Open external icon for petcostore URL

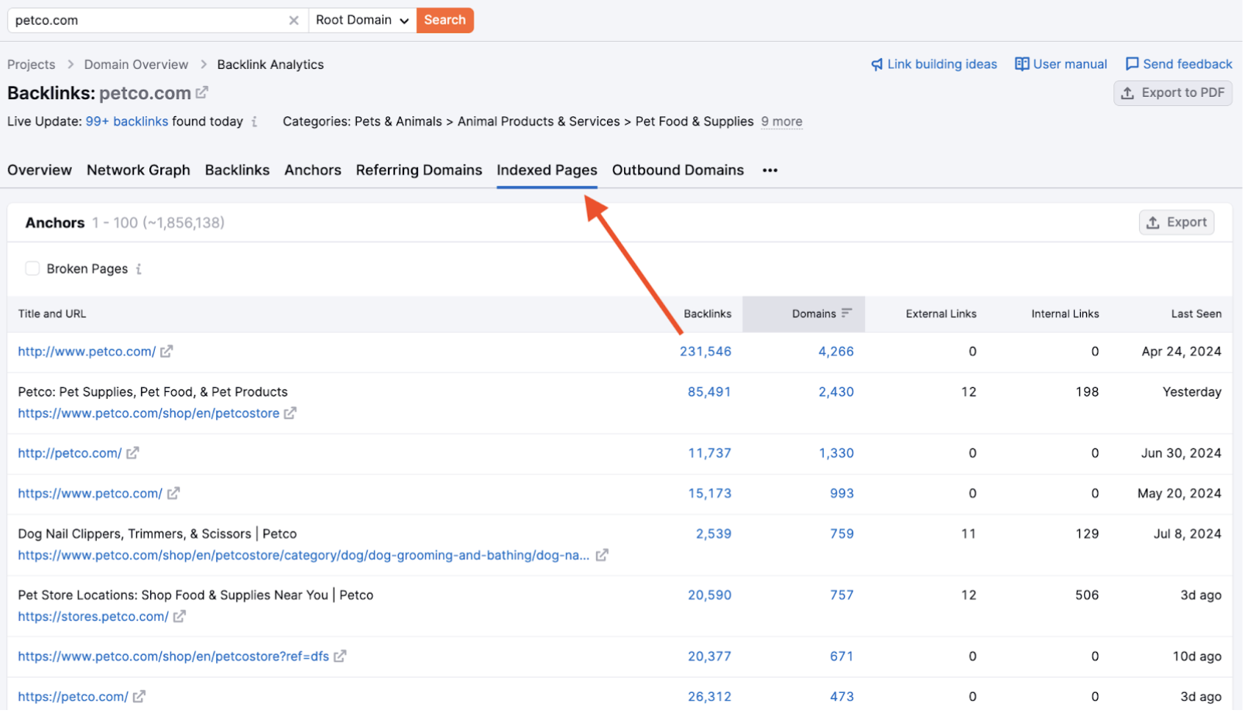click(x=290, y=413)
